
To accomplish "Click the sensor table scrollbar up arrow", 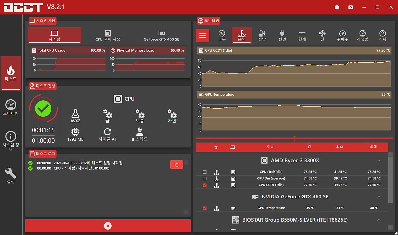I will pyautogui.click(x=390, y=155).
